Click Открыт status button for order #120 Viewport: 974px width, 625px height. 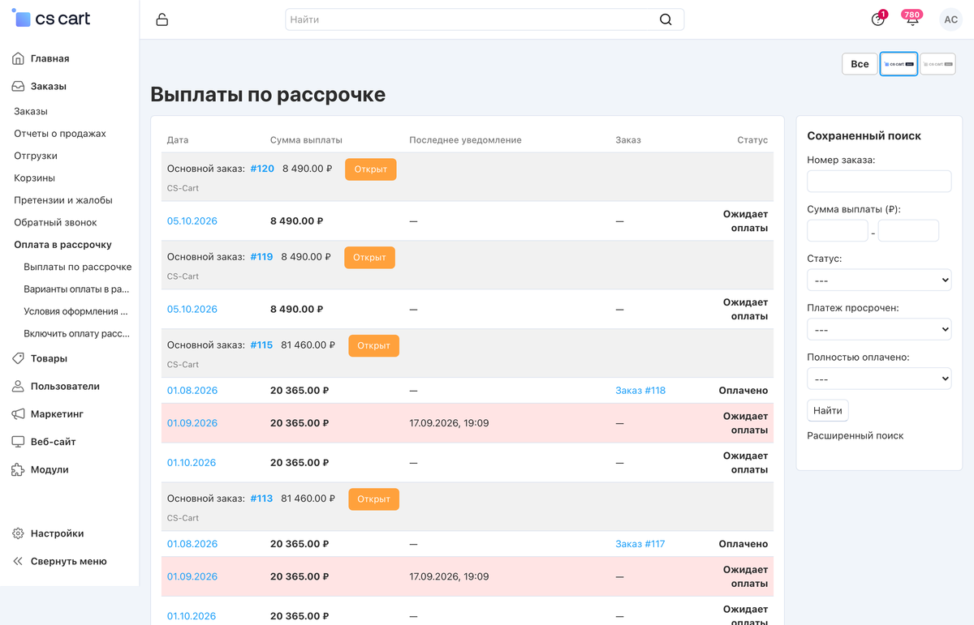coord(371,169)
